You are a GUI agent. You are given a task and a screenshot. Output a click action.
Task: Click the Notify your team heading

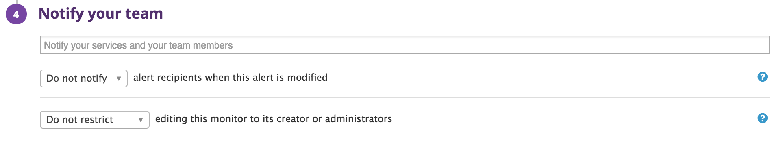click(101, 14)
